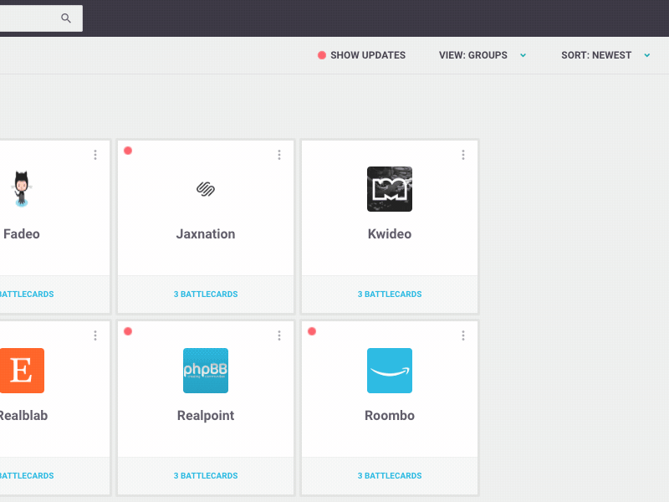Open Kwideo's 3 Battlecards link
Screen dimensions: 669x502
pos(390,295)
